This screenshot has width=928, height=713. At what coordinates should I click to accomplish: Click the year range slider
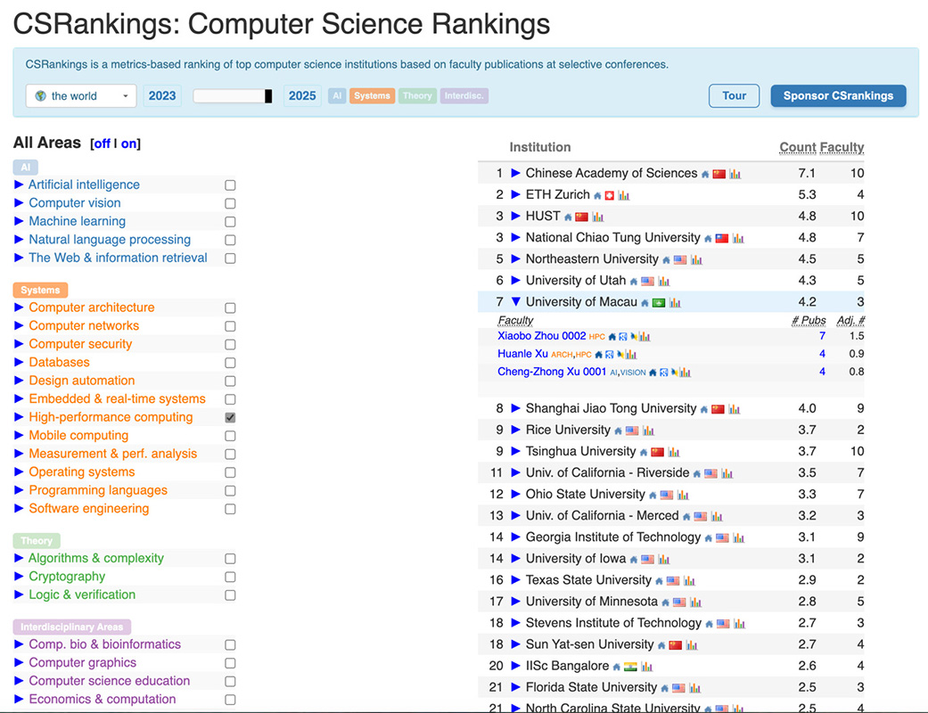233,96
